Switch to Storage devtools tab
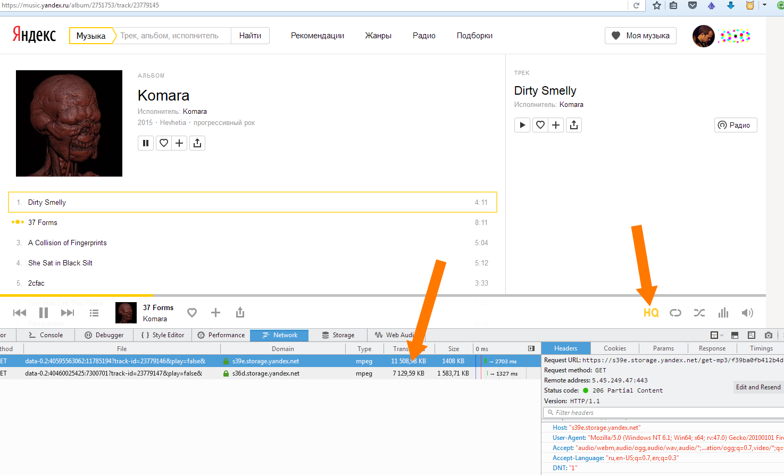This screenshot has height=475, width=784. (x=338, y=335)
